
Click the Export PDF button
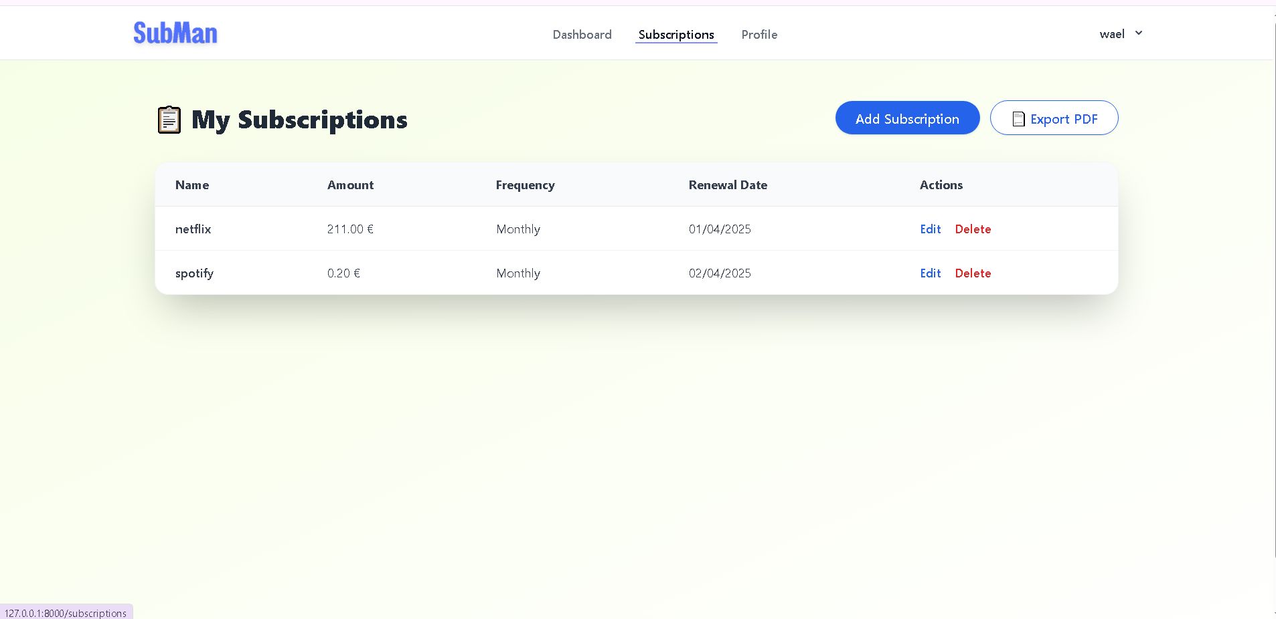[x=1054, y=118]
